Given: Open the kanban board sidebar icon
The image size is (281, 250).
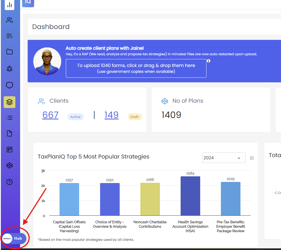Looking at the screenshot, I should (x=10, y=150).
